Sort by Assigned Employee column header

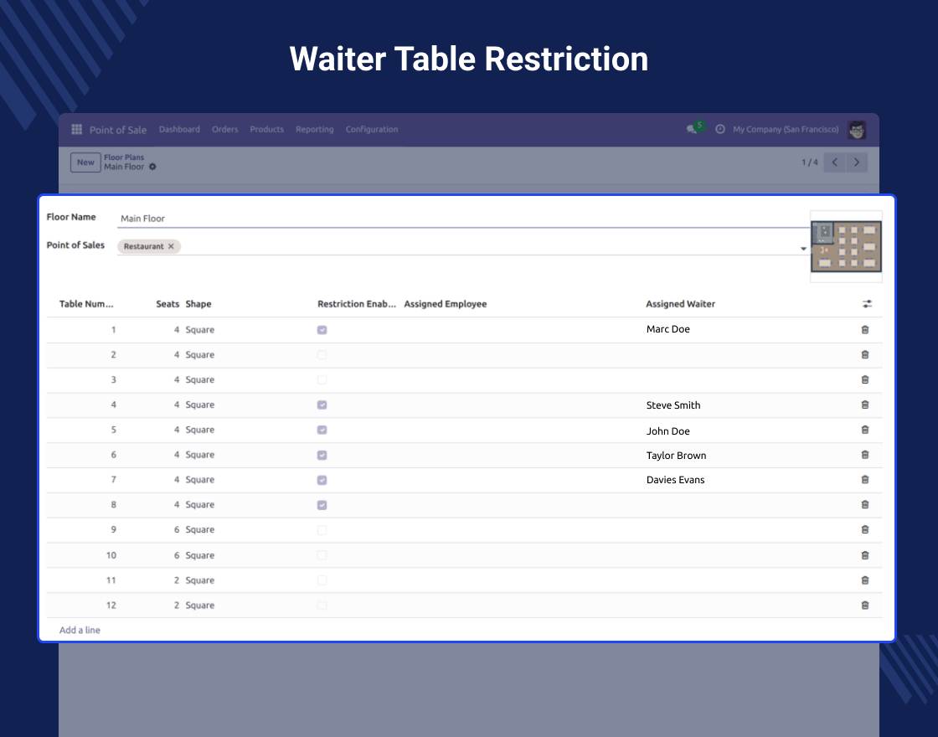pyautogui.click(x=445, y=304)
